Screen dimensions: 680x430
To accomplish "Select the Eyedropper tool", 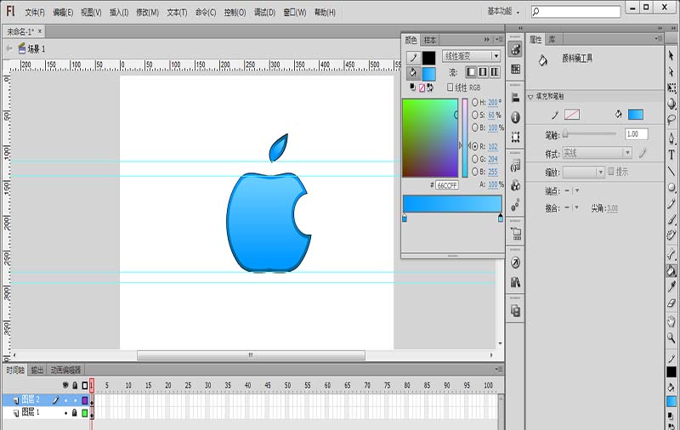I will point(671,286).
